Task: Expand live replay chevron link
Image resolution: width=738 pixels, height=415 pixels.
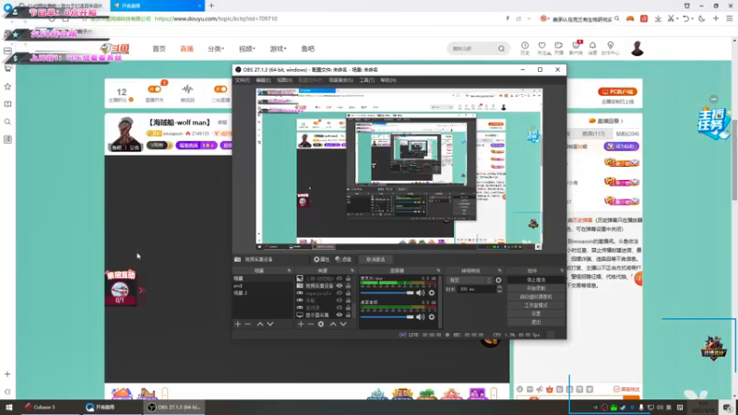Action: pos(622,121)
